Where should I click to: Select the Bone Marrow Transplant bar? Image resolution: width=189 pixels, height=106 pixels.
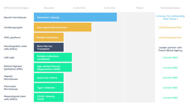click(x=49, y=47)
